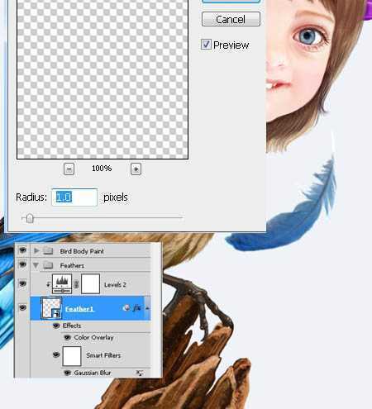Click the Bird Body Paint folder icon
Screen dimensions: 372x409
(48, 250)
